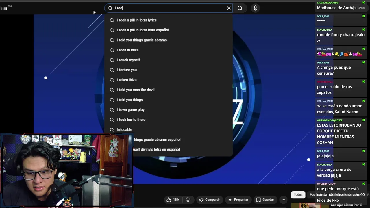The image size is (370, 208).
Task: Dislike the video with thumbs down
Action: [188, 200]
